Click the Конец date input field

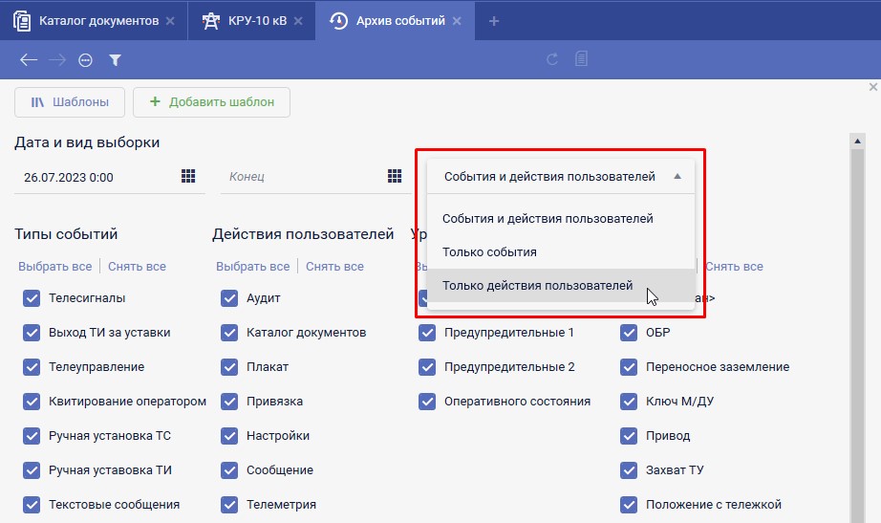pos(301,177)
